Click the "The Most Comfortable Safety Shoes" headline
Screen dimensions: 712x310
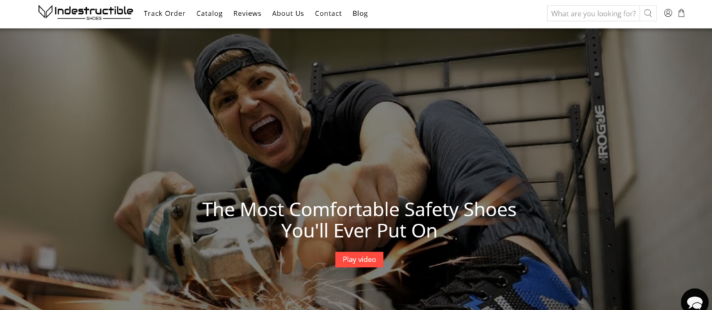(x=359, y=210)
